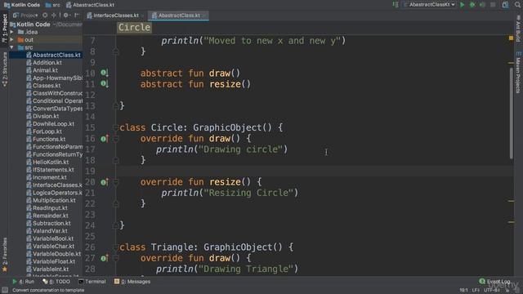523x294 pixels.
Task: Click the scroll-from-source target icon in Project panel
Action: coord(45,16)
